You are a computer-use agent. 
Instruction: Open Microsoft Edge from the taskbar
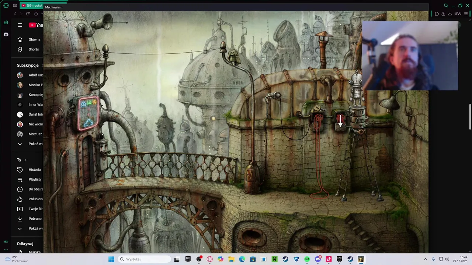(242, 259)
